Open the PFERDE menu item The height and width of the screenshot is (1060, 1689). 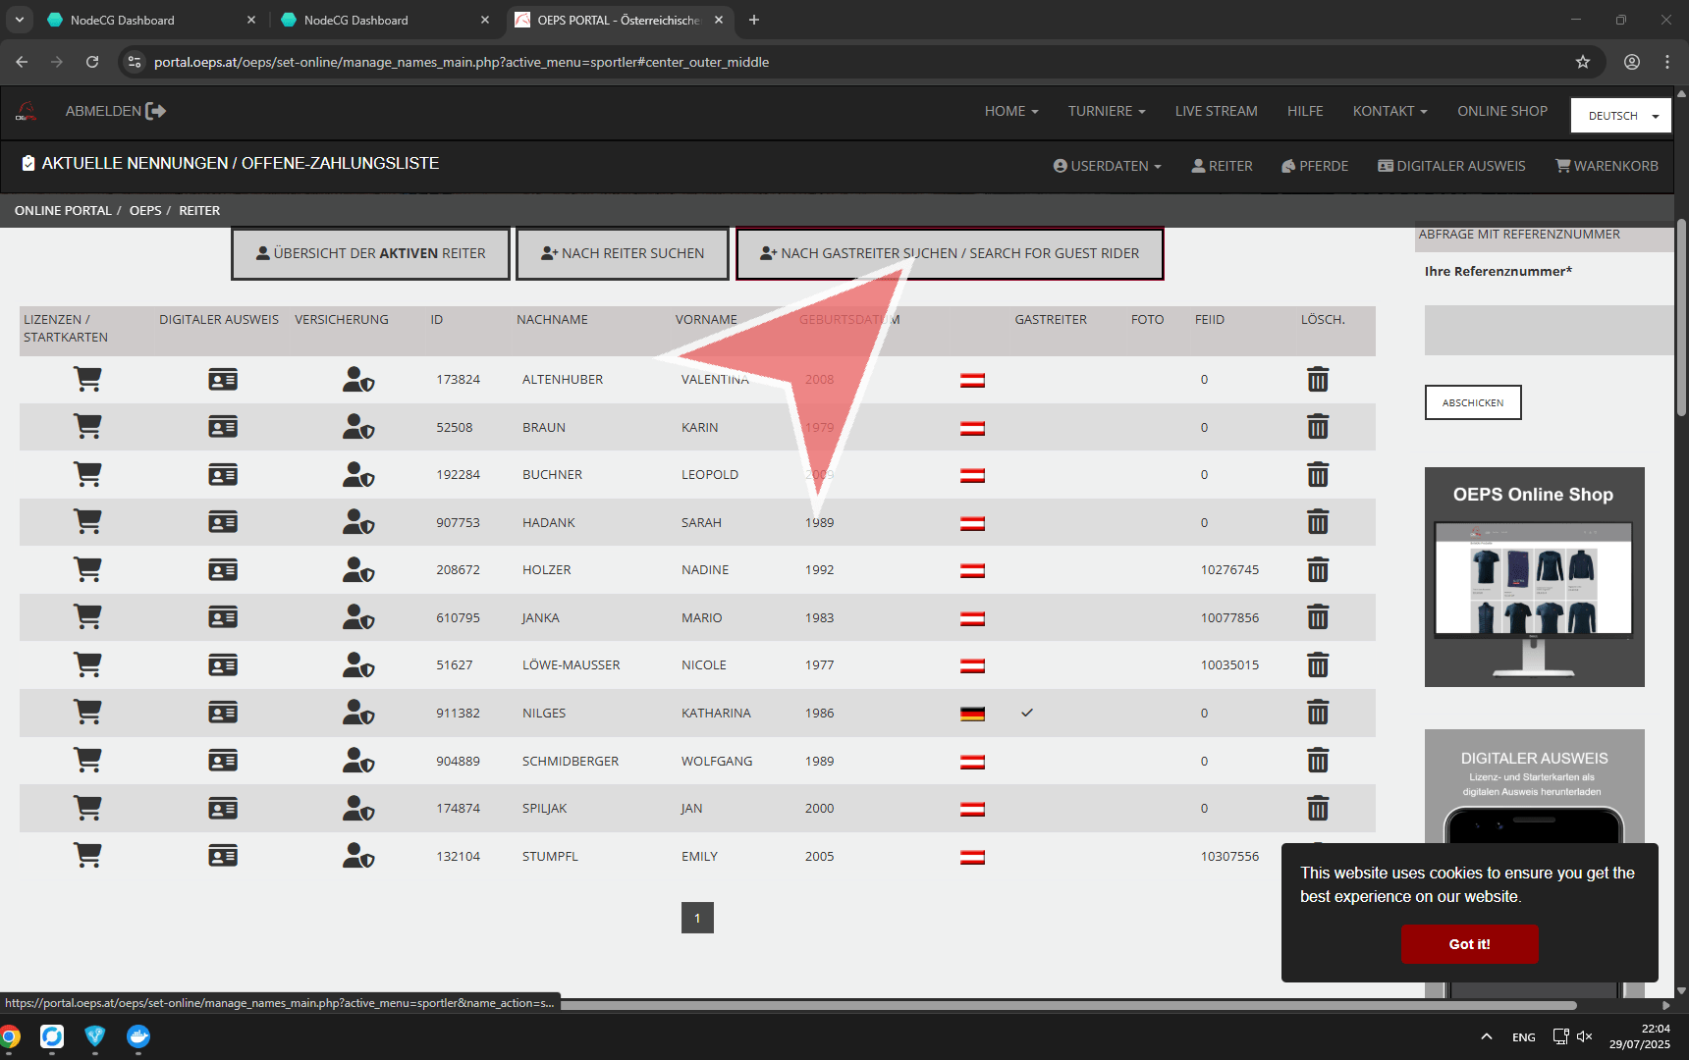point(1314,166)
